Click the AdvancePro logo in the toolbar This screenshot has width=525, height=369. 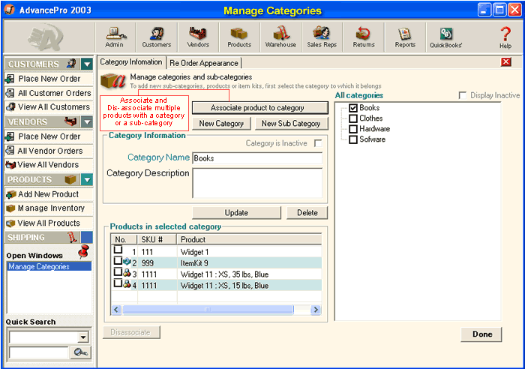[46, 37]
